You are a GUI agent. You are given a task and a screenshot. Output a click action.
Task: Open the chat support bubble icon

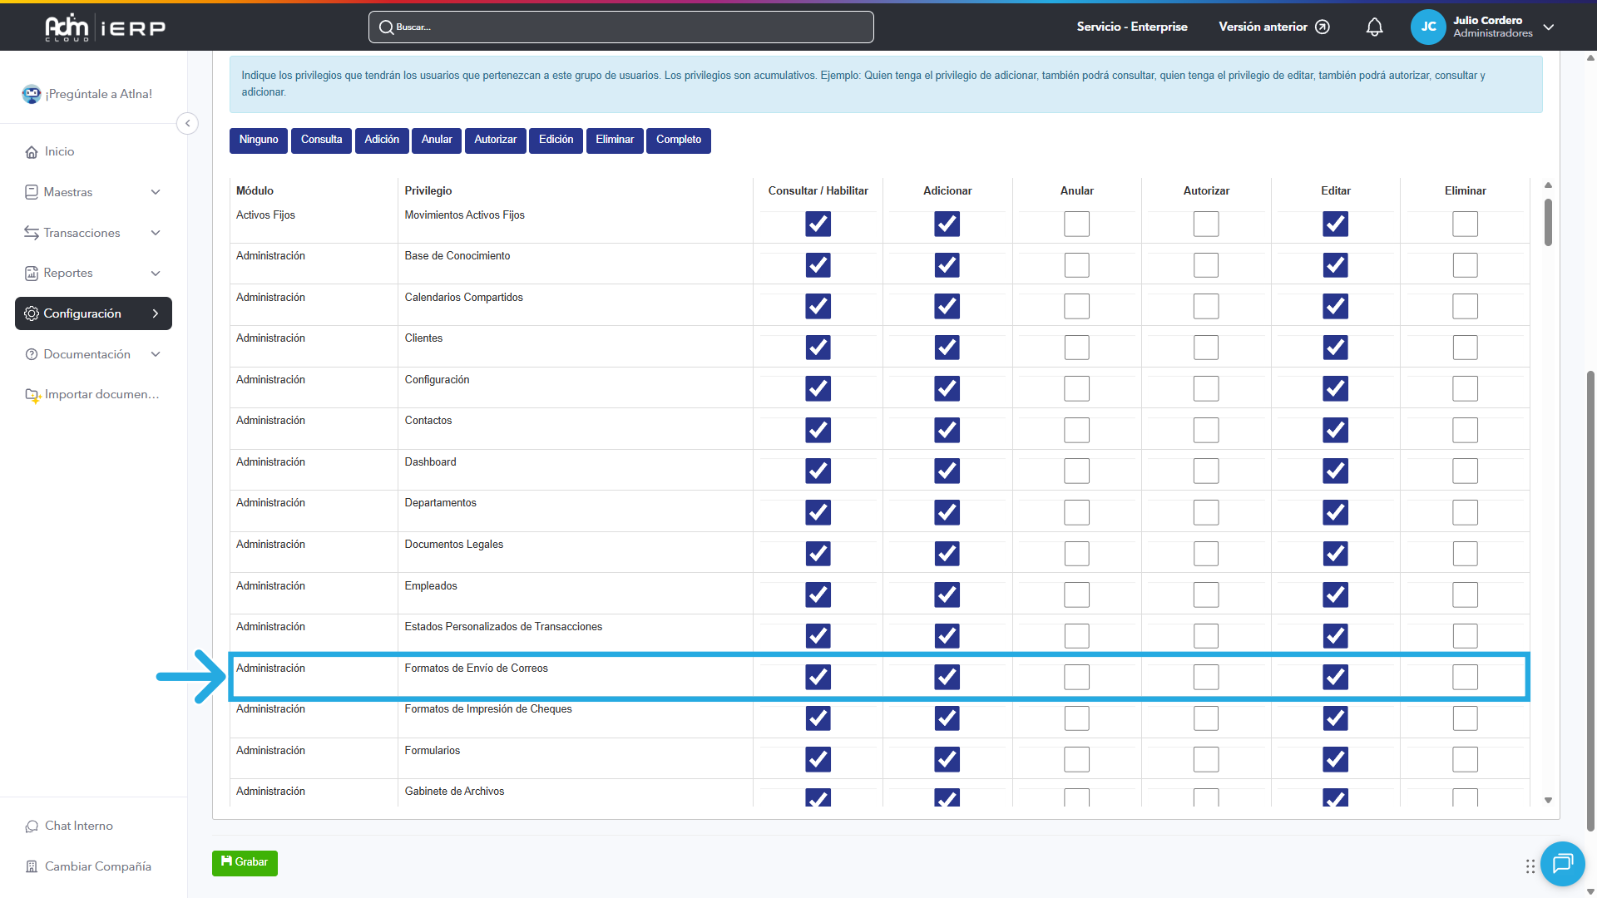[1562, 864]
